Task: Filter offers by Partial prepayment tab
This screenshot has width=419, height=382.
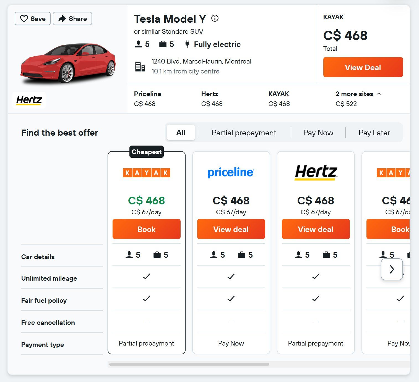Action: (244, 133)
